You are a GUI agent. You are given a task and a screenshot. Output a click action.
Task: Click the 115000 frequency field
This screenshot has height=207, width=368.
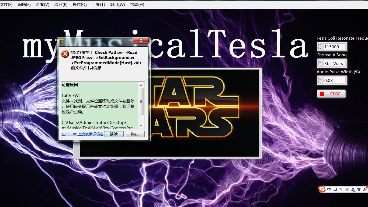coord(334,47)
